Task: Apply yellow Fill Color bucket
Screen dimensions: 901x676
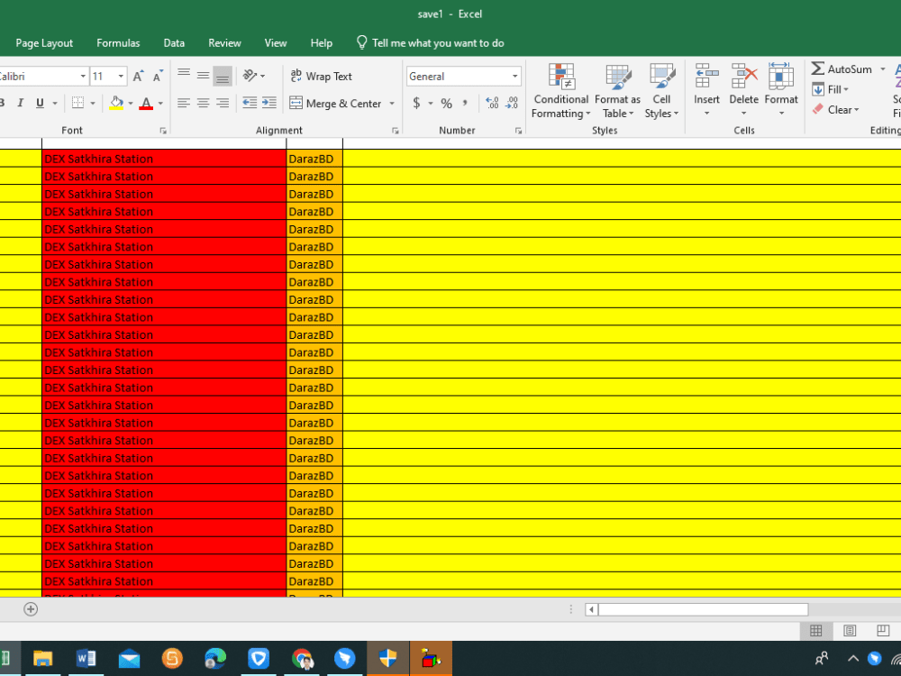Action: (116, 103)
